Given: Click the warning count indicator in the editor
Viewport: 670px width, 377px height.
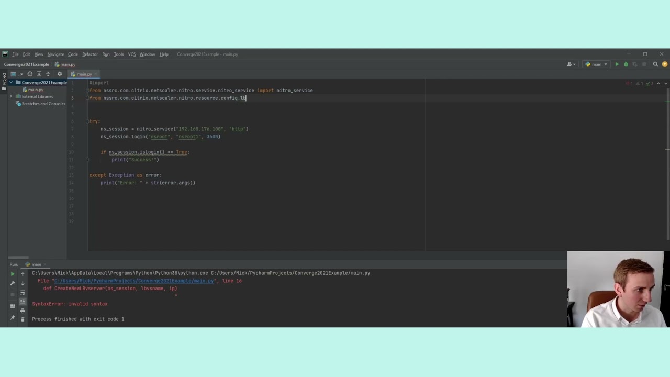Looking at the screenshot, I should [x=639, y=83].
